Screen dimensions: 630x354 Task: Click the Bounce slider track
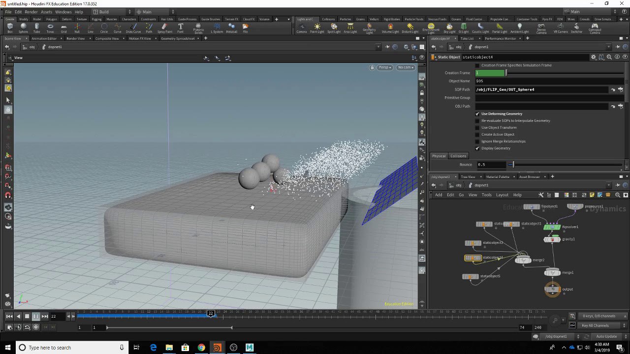pos(566,165)
